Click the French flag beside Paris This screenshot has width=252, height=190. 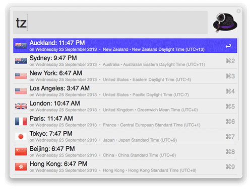click(x=21, y=121)
